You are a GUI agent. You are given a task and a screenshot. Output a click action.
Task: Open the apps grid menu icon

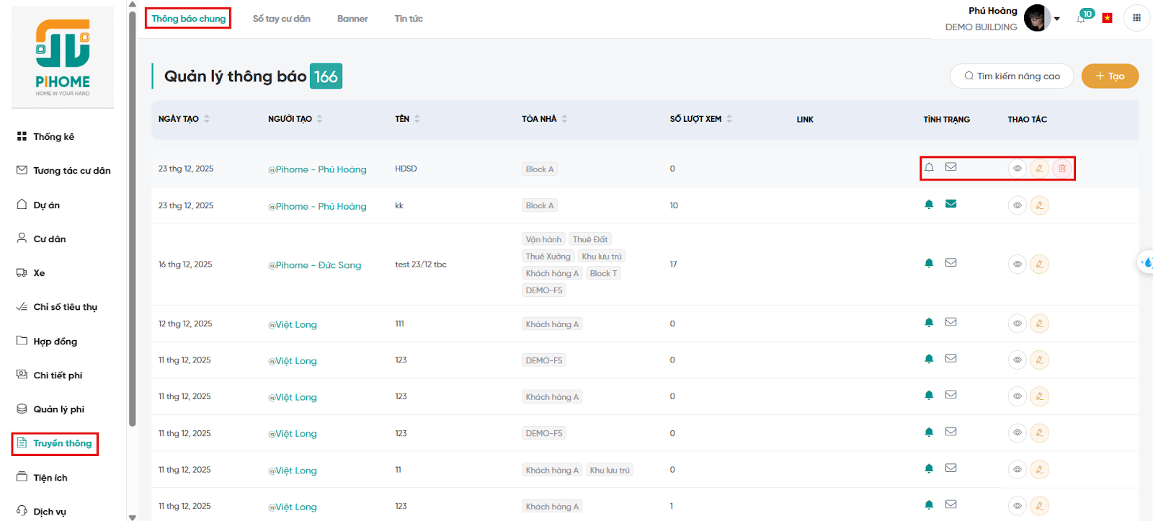point(1136,18)
